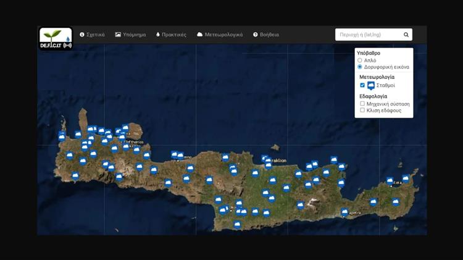463x260 pixels.
Task: Open the Μετεωρολογικά menu
Action: 220,35
